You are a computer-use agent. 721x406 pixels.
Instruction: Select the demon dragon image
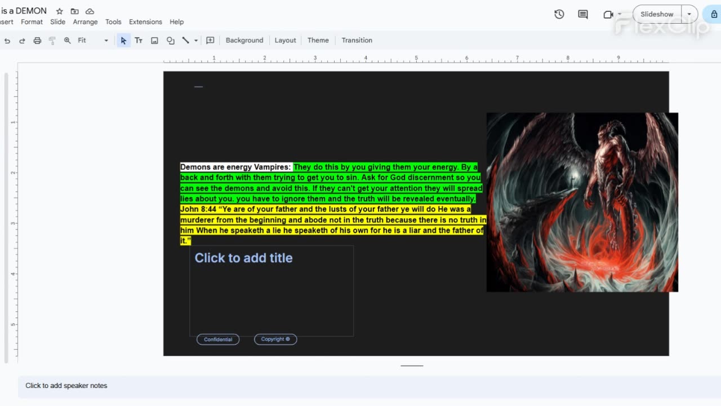(x=582, y=202)
